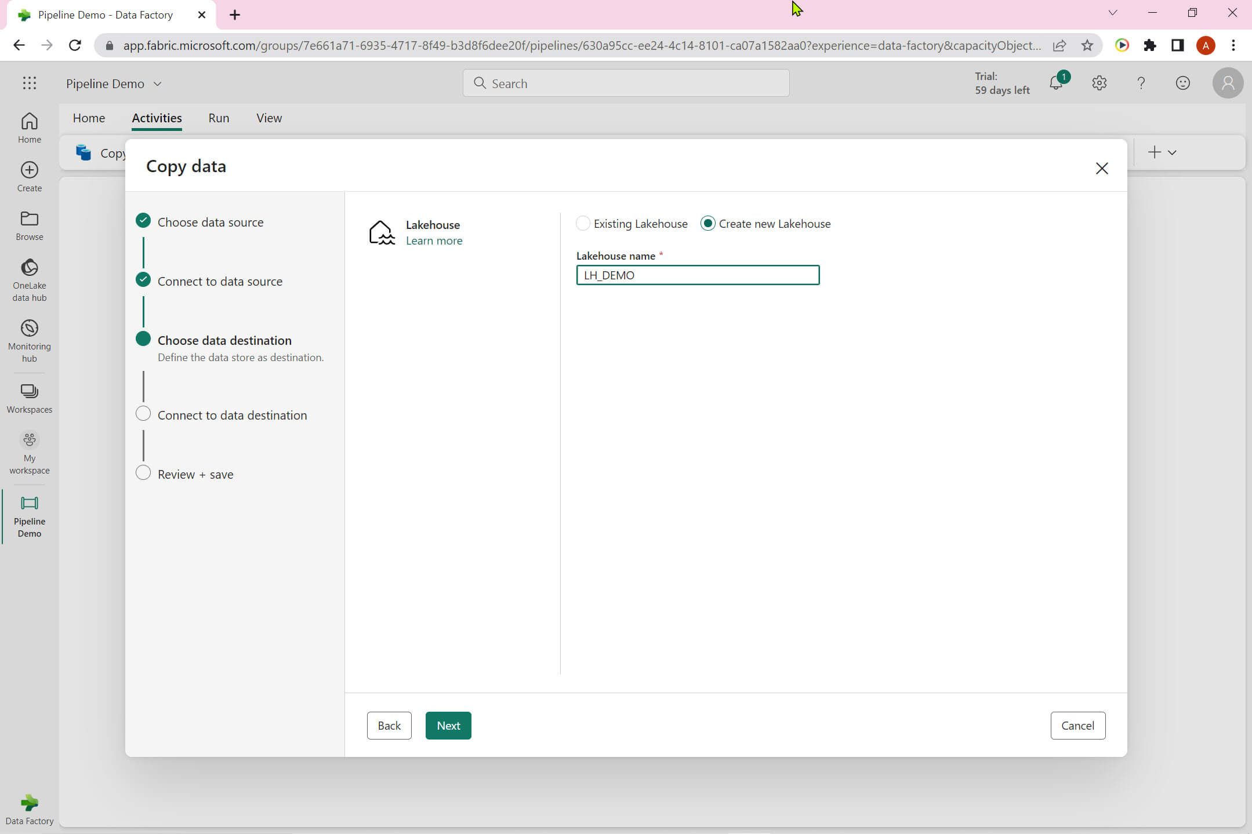The image size is (1252, 834).
Task: Expand the plus button dropdown chevron
Action: click(x=1172, y=153)
